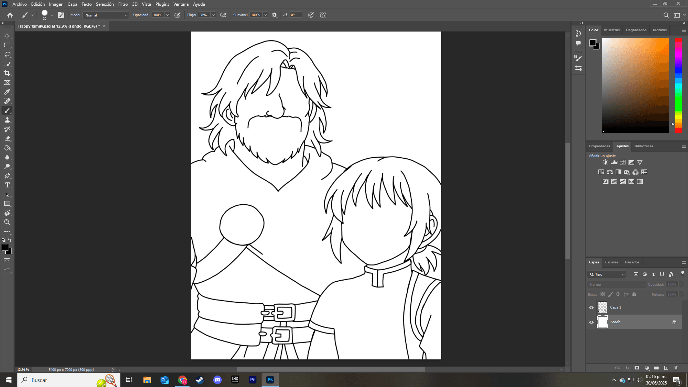Click the black foreground color swatch

point(5,248)
